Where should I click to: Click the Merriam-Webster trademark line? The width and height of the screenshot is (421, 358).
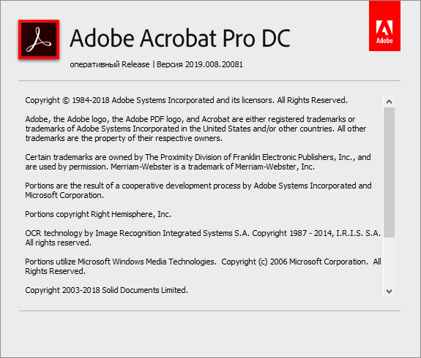pyautogui.click(x=170, y=167)
